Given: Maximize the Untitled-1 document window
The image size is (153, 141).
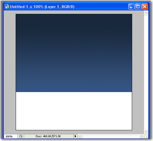Looking at the screenshot, I should pyautogui.click(x=138, y=6).
